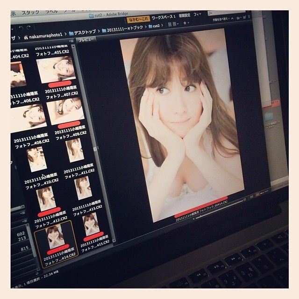Click the new folder icon

(x=244, y=18)
